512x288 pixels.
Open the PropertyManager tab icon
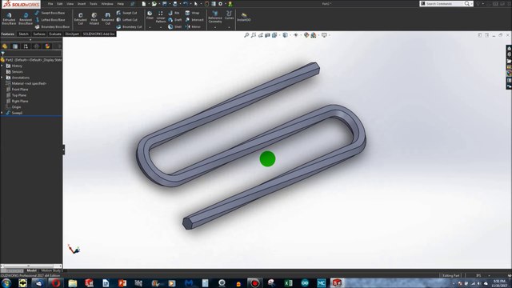click(15, 46)
